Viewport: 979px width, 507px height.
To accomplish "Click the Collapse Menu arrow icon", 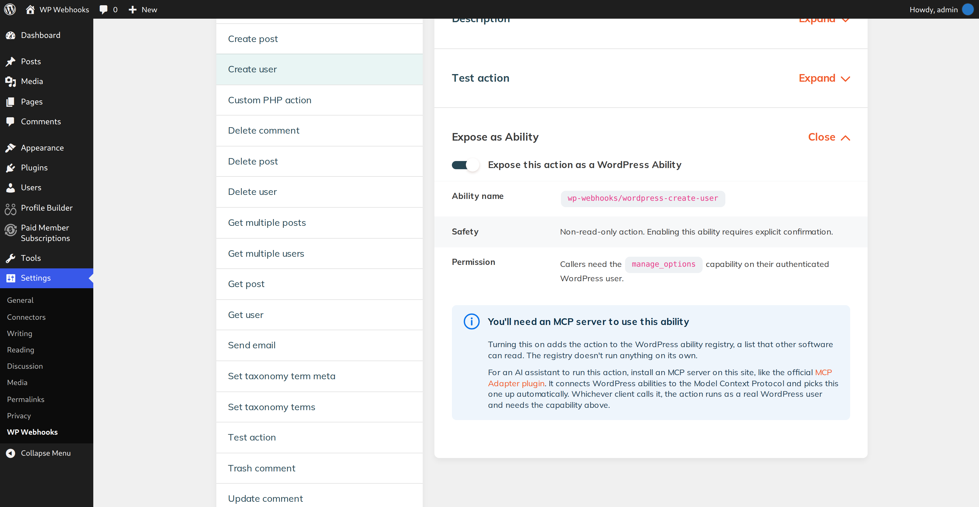I will (x=10, y=453).
